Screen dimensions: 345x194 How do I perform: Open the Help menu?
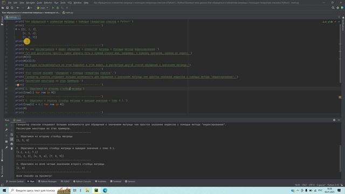coord(86,3)
